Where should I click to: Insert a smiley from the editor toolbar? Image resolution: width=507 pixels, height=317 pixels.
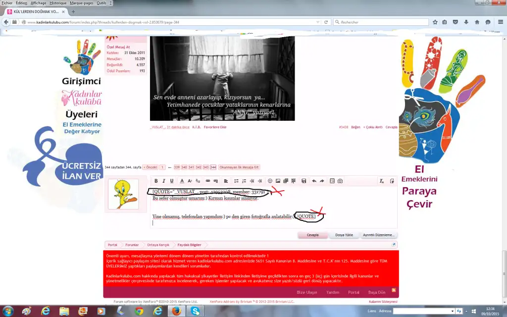[x=270, y=181]
